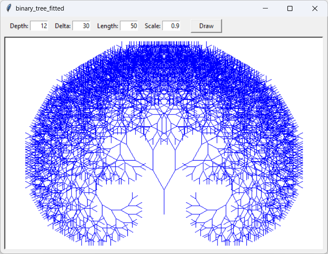Focus the Depth input field
The image size is (328, 254).
coord(39,26)
